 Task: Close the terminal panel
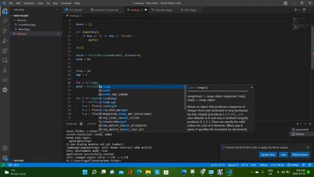[x=310, y=124]
